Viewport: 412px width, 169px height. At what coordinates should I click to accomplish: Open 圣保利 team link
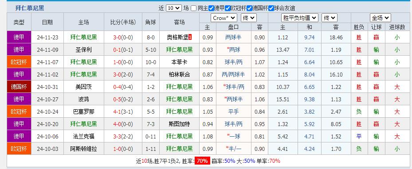point(83,50)
